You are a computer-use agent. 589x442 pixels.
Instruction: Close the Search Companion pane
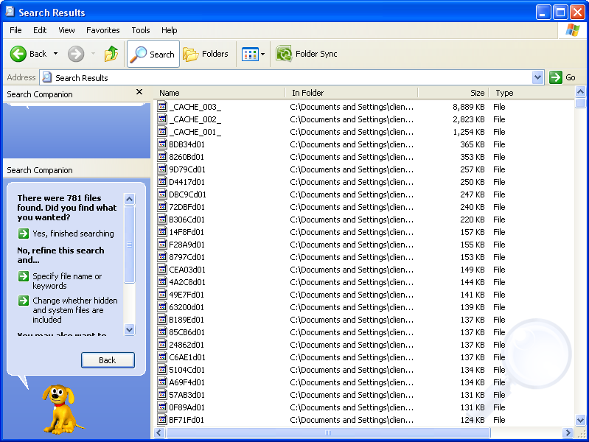[139, 92]
